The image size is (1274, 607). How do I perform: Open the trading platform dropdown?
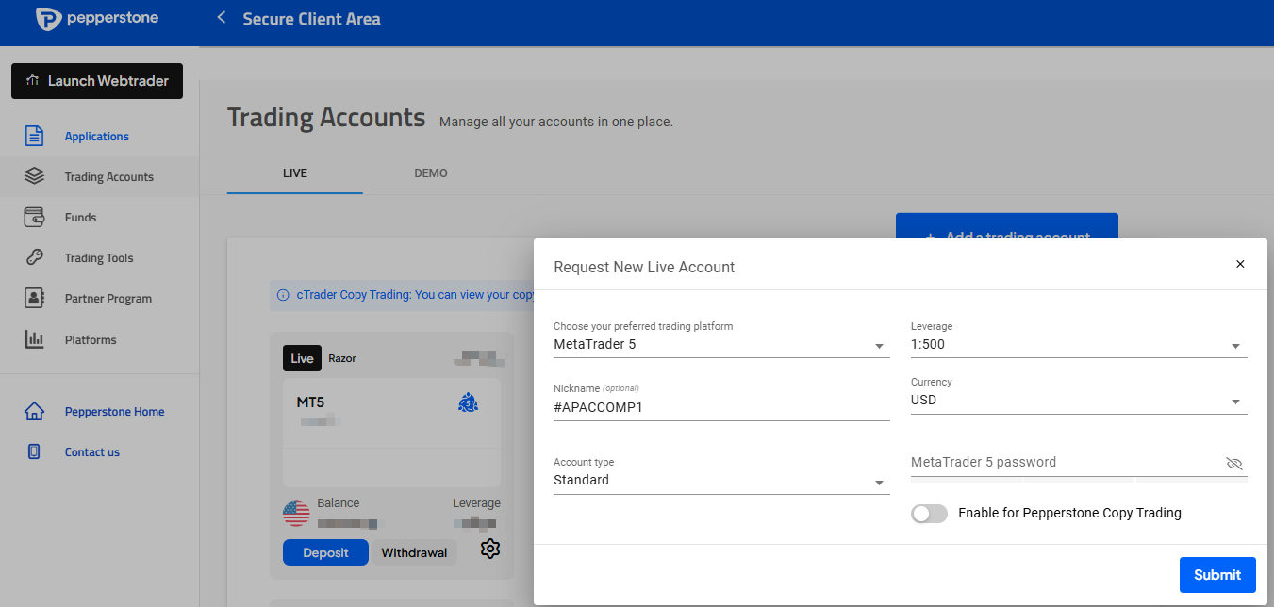[720, 345]
